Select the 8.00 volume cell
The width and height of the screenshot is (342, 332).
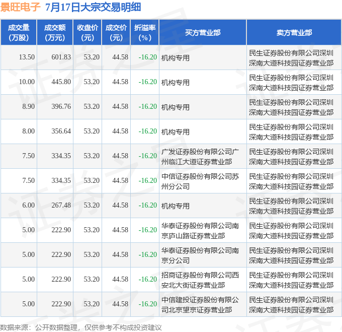pyautogui.click(x=28, y=131)
